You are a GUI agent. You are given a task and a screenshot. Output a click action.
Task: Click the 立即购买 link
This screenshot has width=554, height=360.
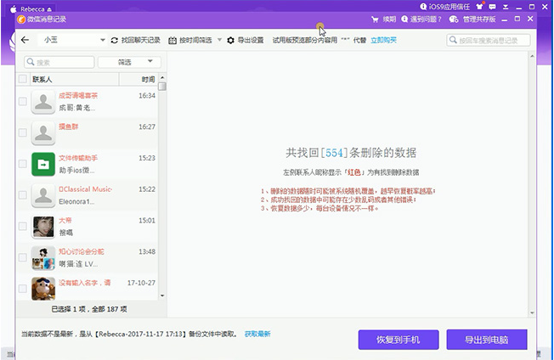pos(383,40)
